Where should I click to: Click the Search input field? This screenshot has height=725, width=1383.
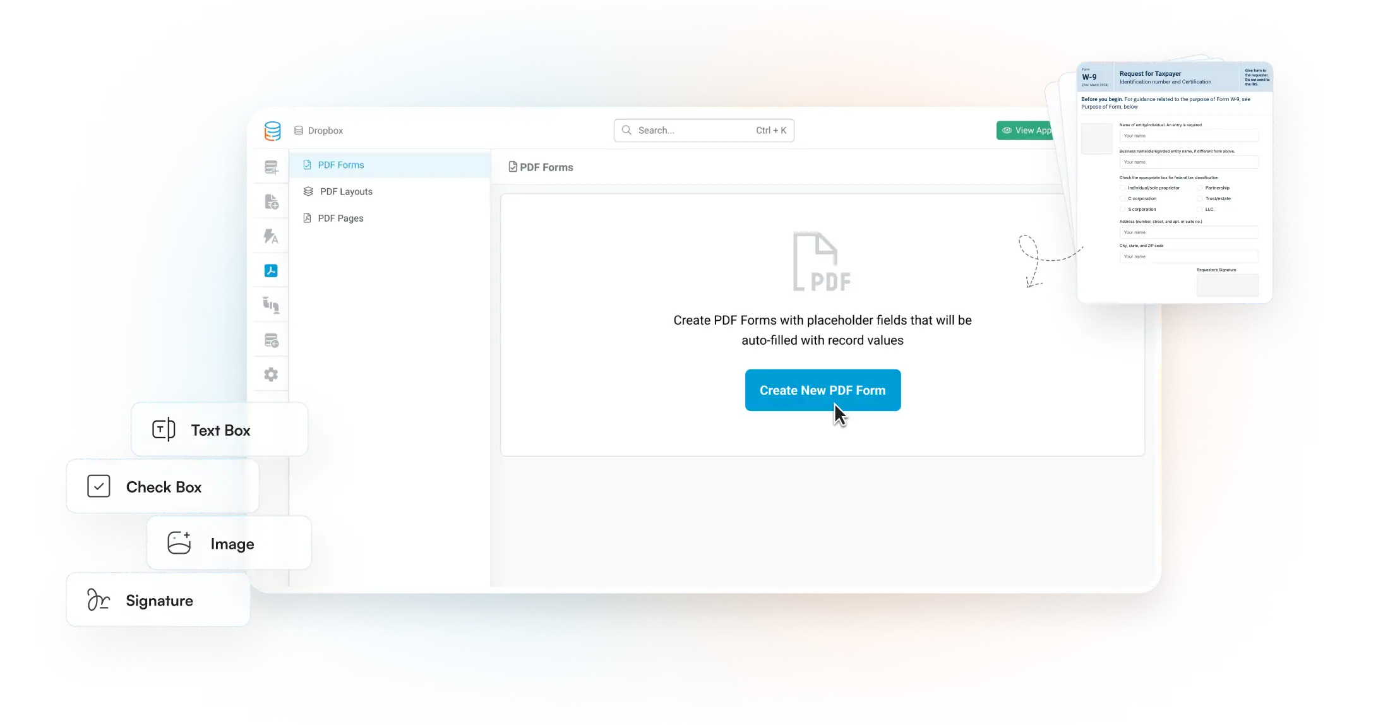tap(695, 131)
